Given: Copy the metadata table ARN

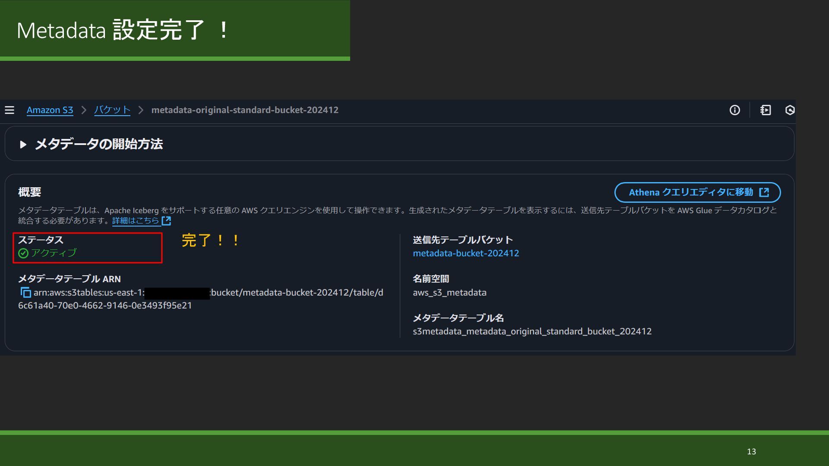Looking at the screenshot, I should (x=25, y=293).
